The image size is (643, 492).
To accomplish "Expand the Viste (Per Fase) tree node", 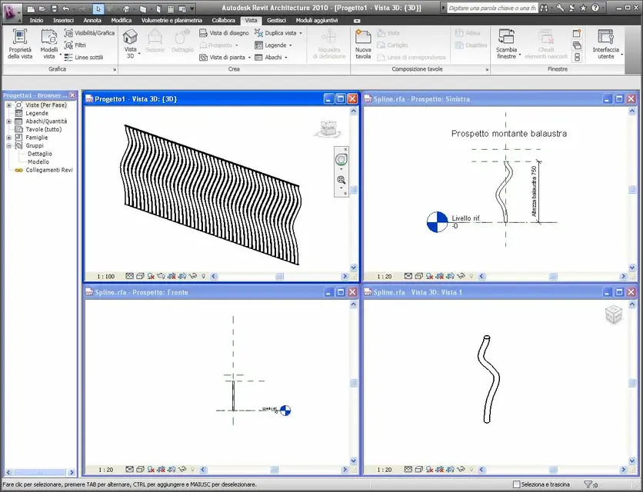I will [8, 105].
